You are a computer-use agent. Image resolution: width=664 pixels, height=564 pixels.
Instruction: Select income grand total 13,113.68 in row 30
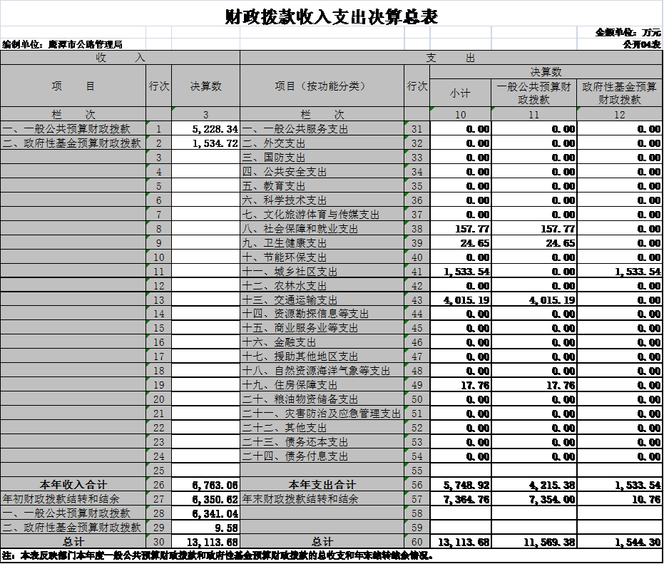click(213, 543)
